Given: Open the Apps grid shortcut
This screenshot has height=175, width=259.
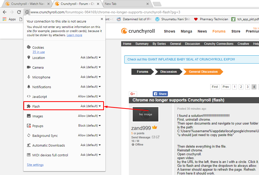Looking at the screenshot, I should point(9,19).
